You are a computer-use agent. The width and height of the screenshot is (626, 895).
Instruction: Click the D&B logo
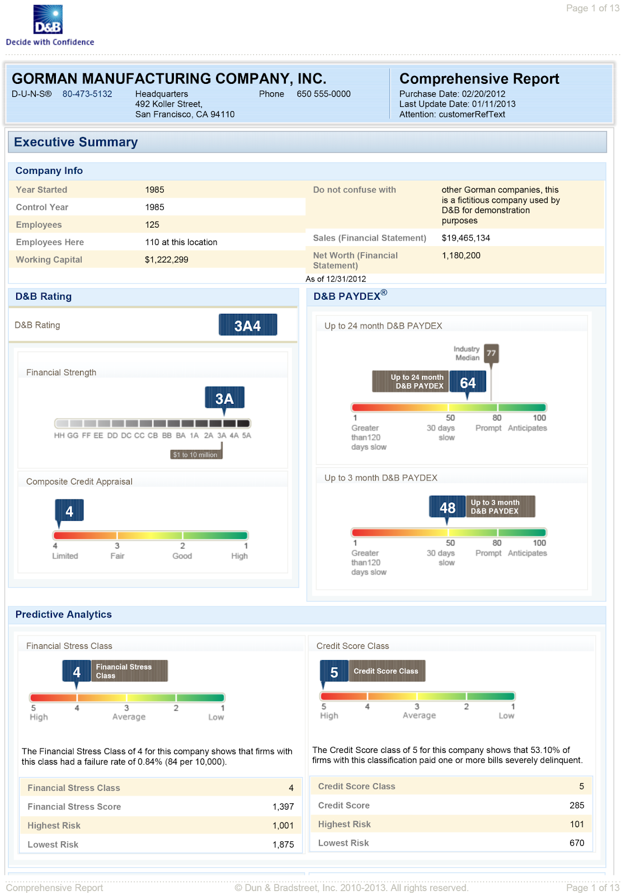(48, 20)
